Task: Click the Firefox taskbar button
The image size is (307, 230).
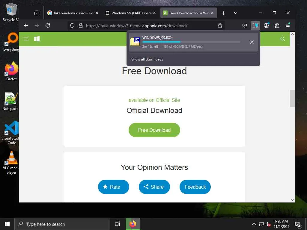Action: (x=133, y=224)
